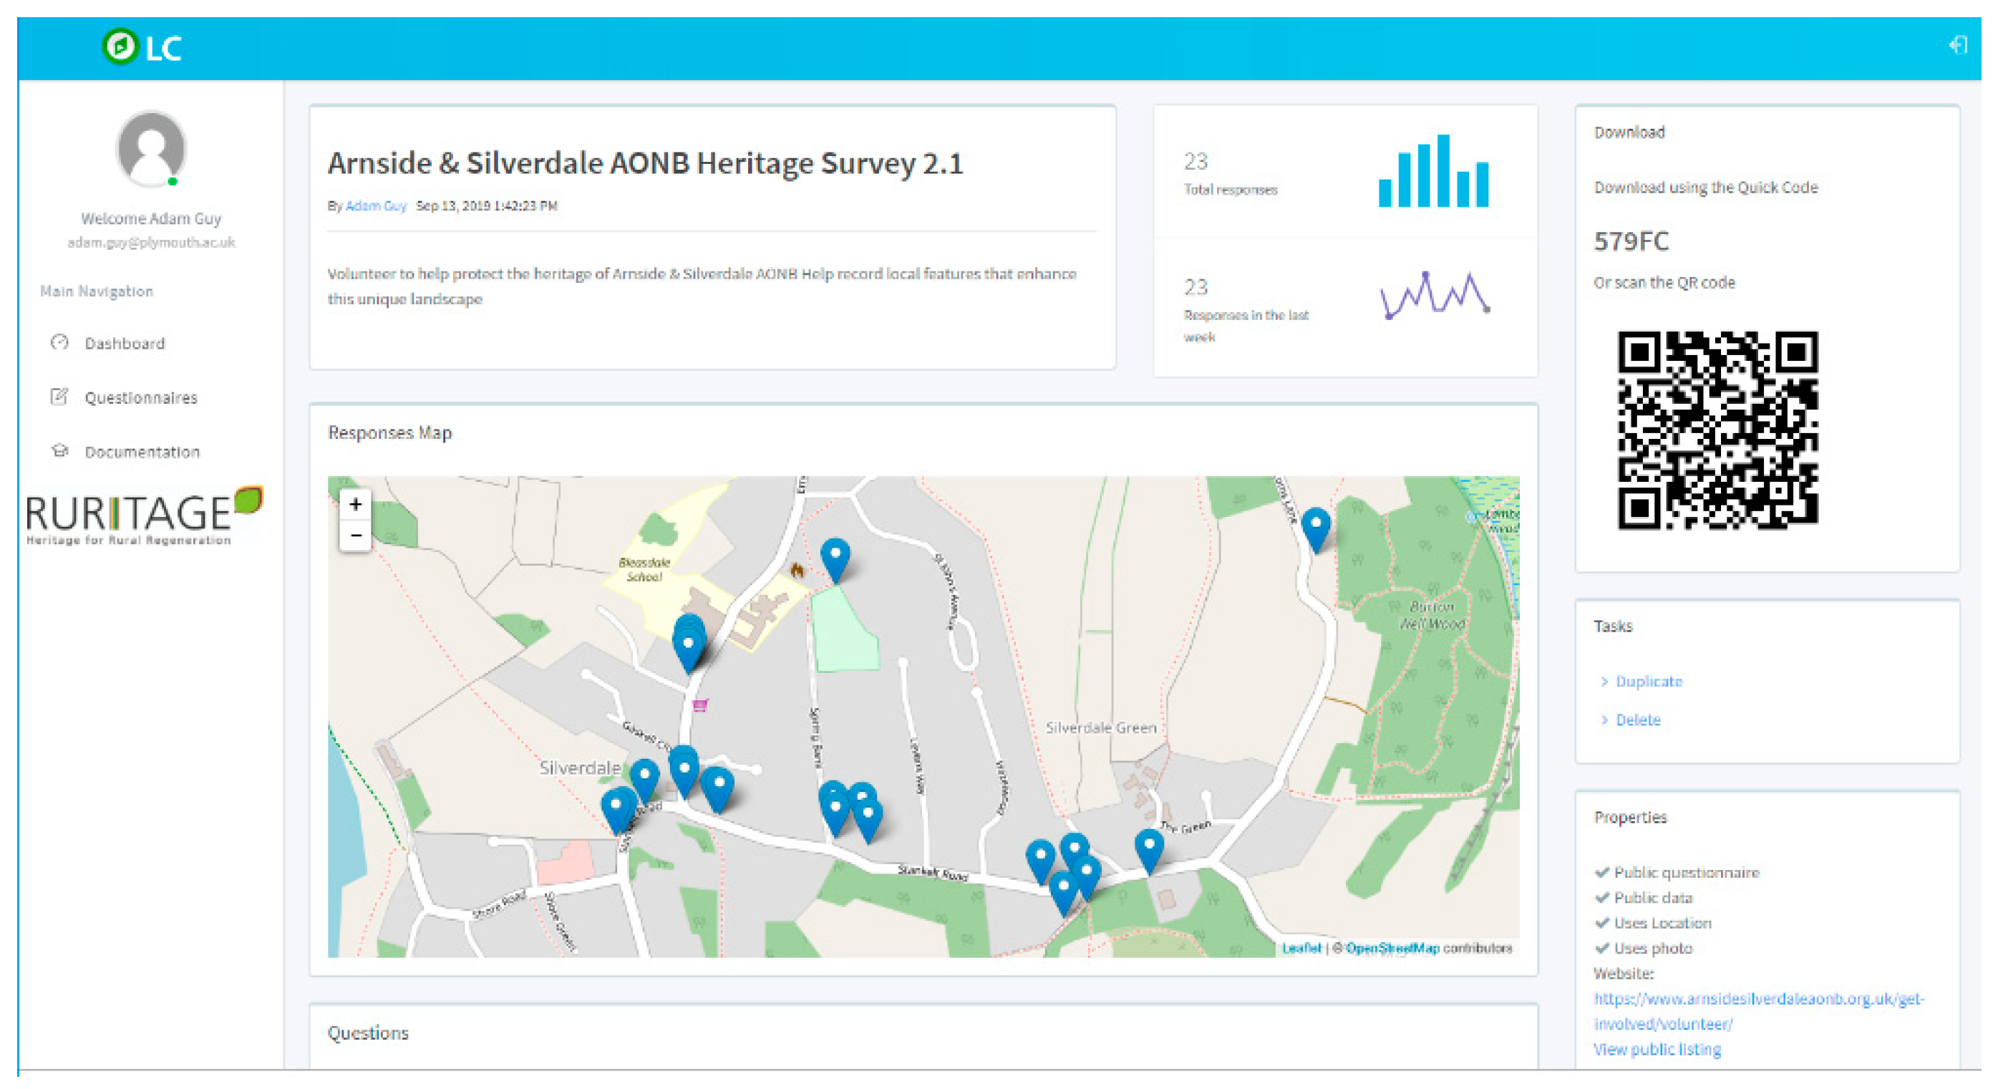Image resolution: width=1993 pixels, height=1089 pixels.
Task: Click the QR code image
Action: 1717,430
